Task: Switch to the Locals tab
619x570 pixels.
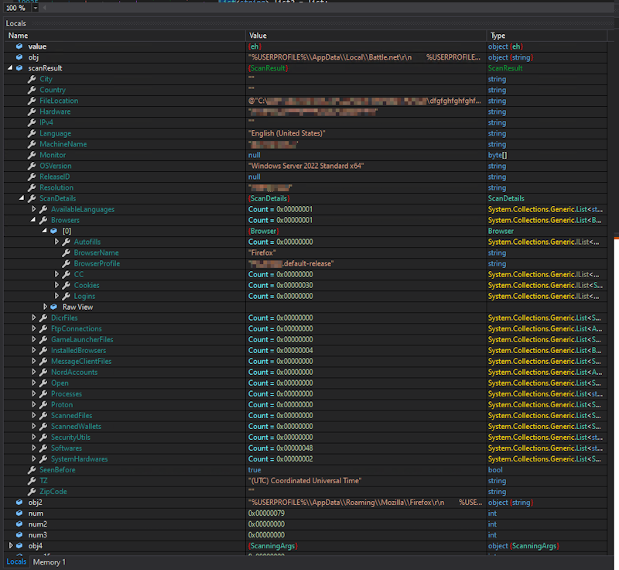Action: [x=16, y=561]
